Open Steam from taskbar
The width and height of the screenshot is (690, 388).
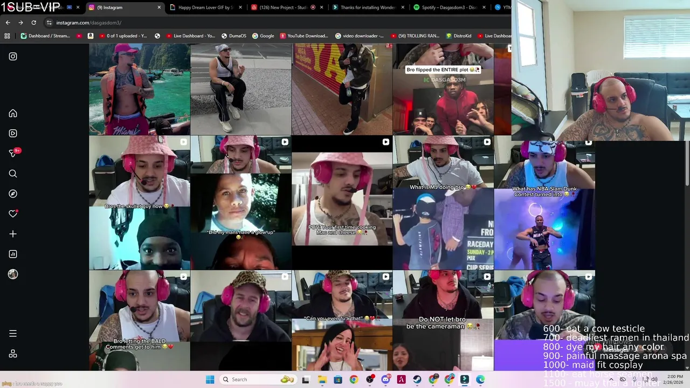[x=417, y=379]
